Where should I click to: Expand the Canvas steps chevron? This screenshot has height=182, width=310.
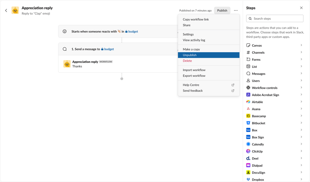click(301, 45)
